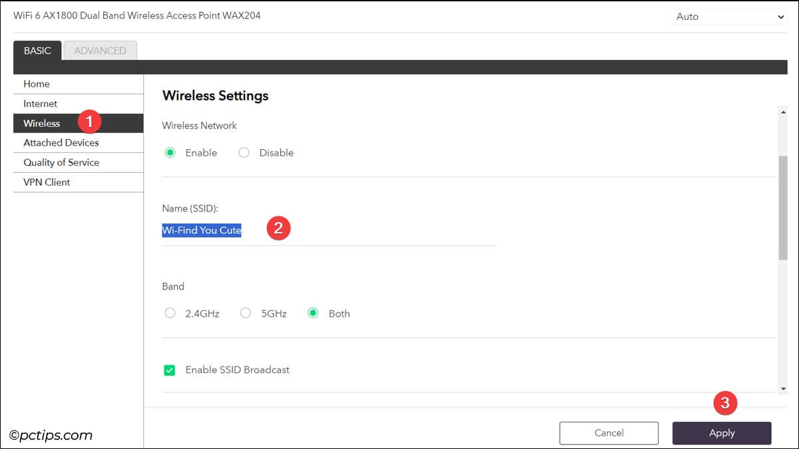Viewport: 799px width, 449px height.
Task: Click the Wireless Network label
Action: click(x=200, y=125)
